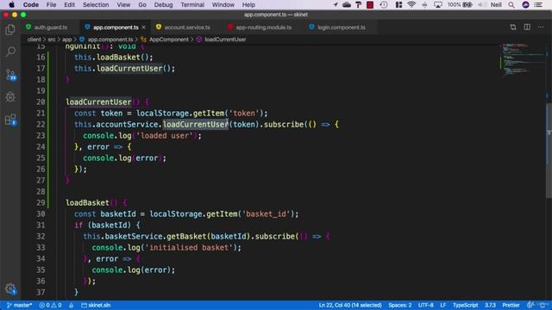This screenshot has width=552, height=310.
Task: Open the Code application menu
Action: [x=31, y=4]
